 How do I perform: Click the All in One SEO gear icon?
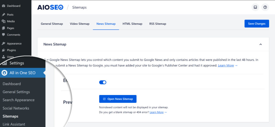[4, 73]
